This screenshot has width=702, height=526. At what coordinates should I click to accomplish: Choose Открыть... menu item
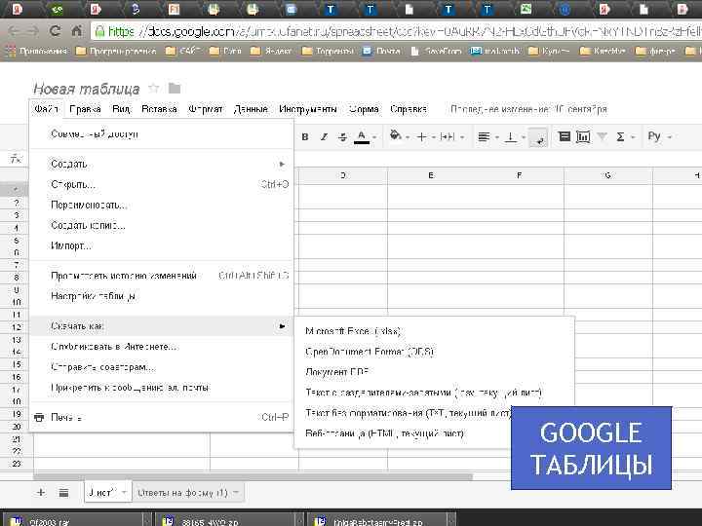[x=162, y=184]
